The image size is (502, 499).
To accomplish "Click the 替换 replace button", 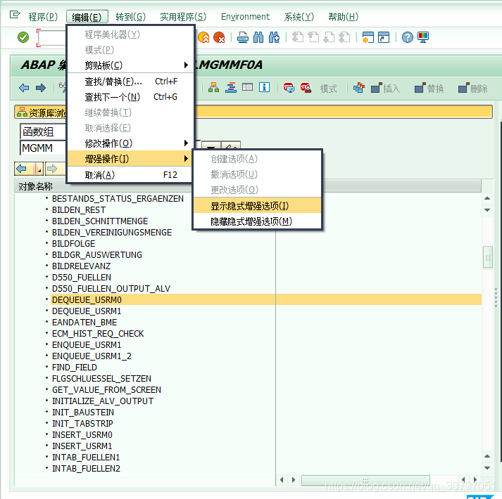I will pyautogui.click(x=429, y=88).
